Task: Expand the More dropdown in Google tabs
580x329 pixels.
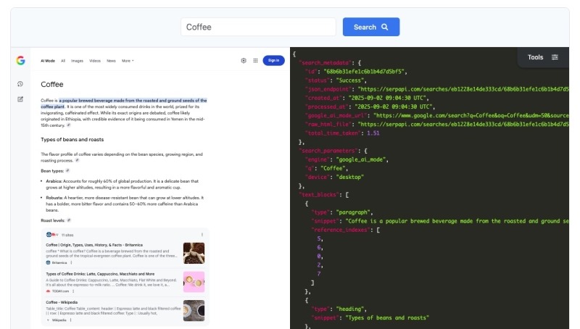Action: [128, 61]
